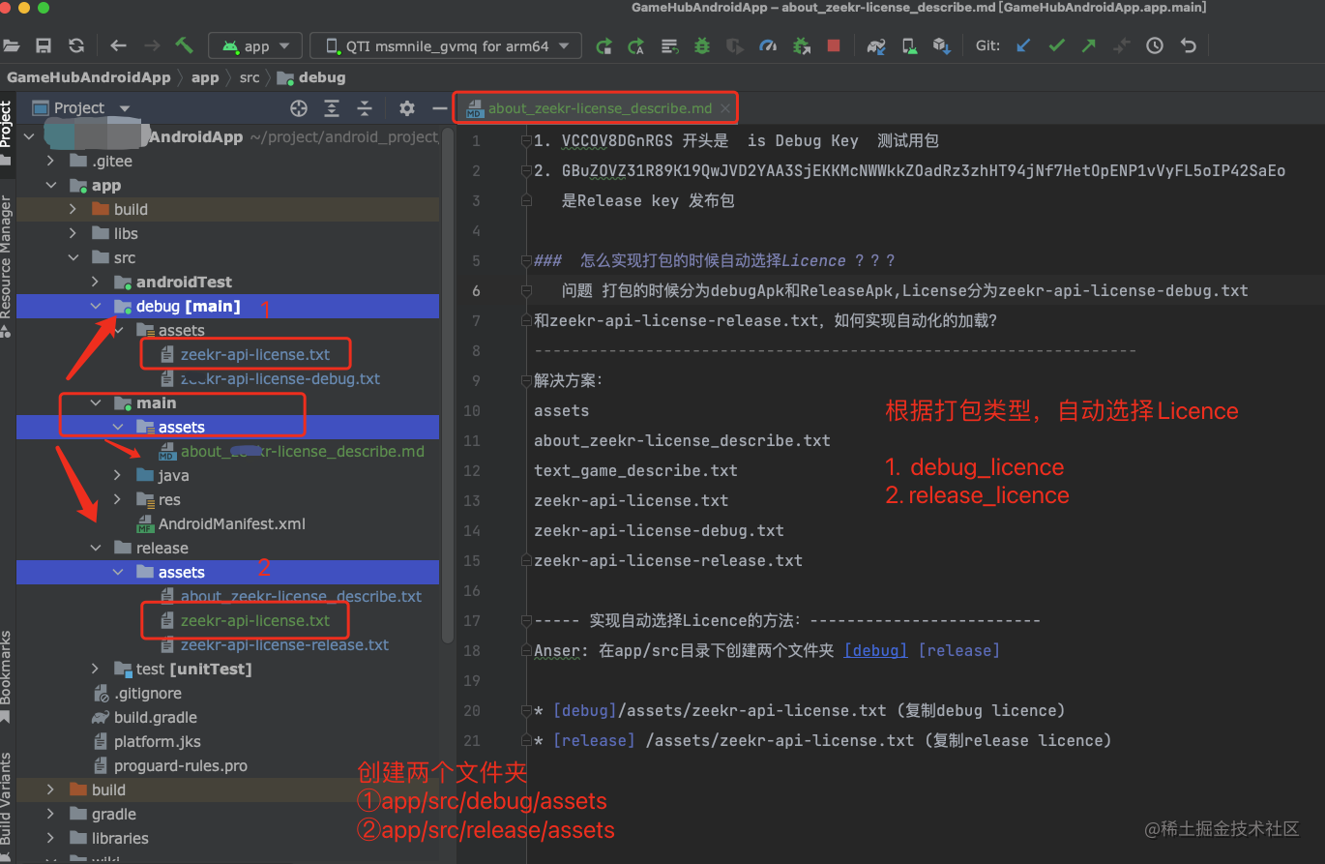Update project with the blue Git arrow
The image size is (1325, 864).
[x=1023, y=45]
